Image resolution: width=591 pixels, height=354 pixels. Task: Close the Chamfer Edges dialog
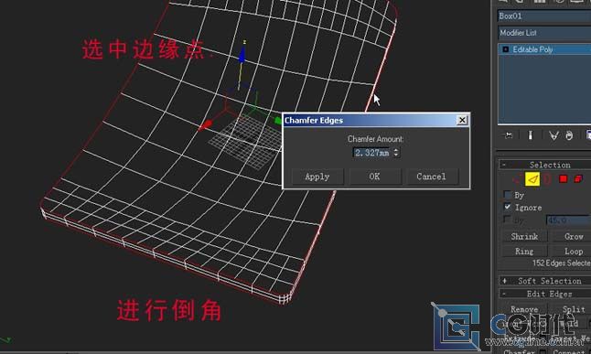click(462, 120)
